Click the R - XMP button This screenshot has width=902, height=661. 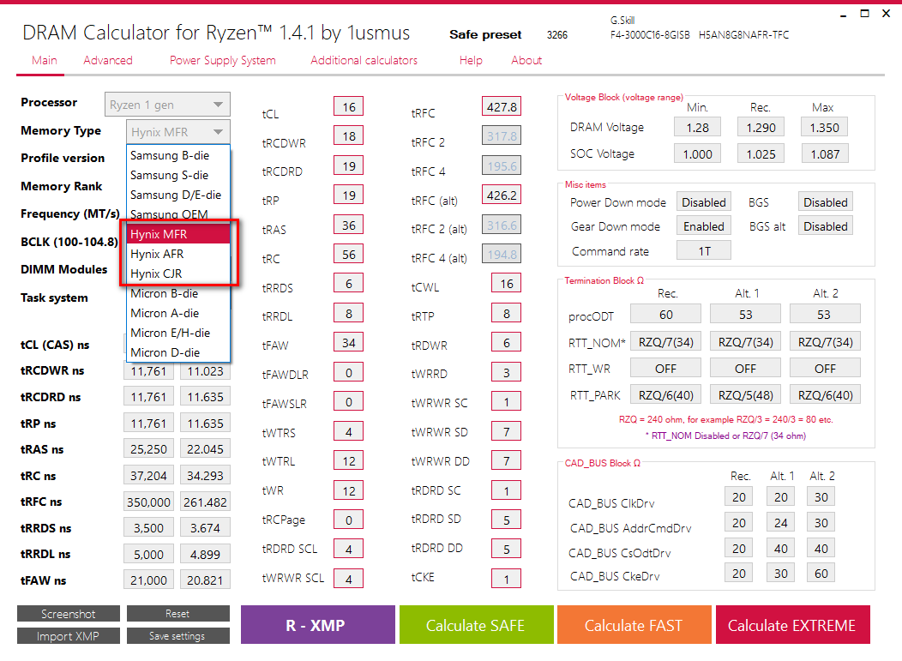point(317,625)
